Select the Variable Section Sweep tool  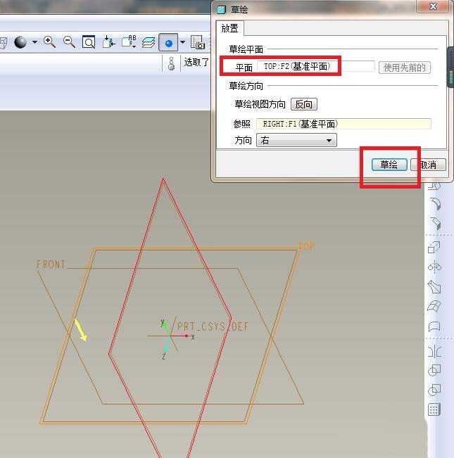tap(434, 286)
